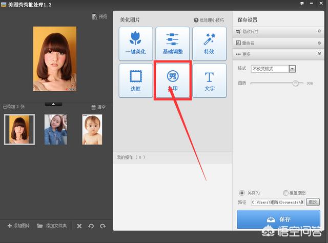Image resolution: width=328 pixels, height=243 pixels.
Task: Open the 边框 border tool
Action: tap(136, 81)
